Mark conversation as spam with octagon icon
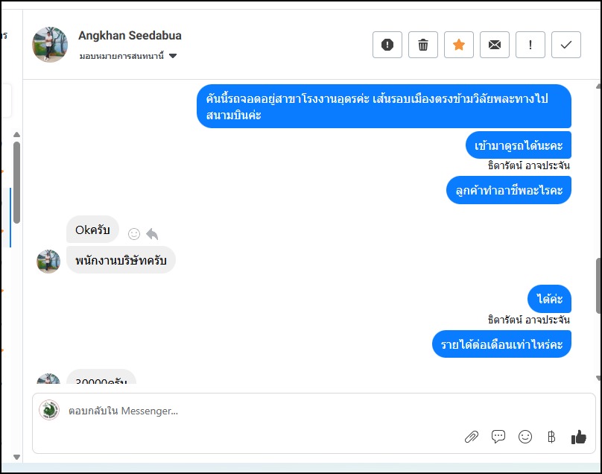Screen dimensions: 602x474 pos(387,45)
